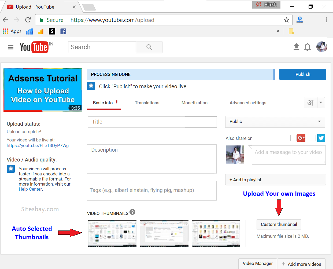The image size is (333, 269).
Task: Switch to the Translations tab
Action: pos(147,103)
